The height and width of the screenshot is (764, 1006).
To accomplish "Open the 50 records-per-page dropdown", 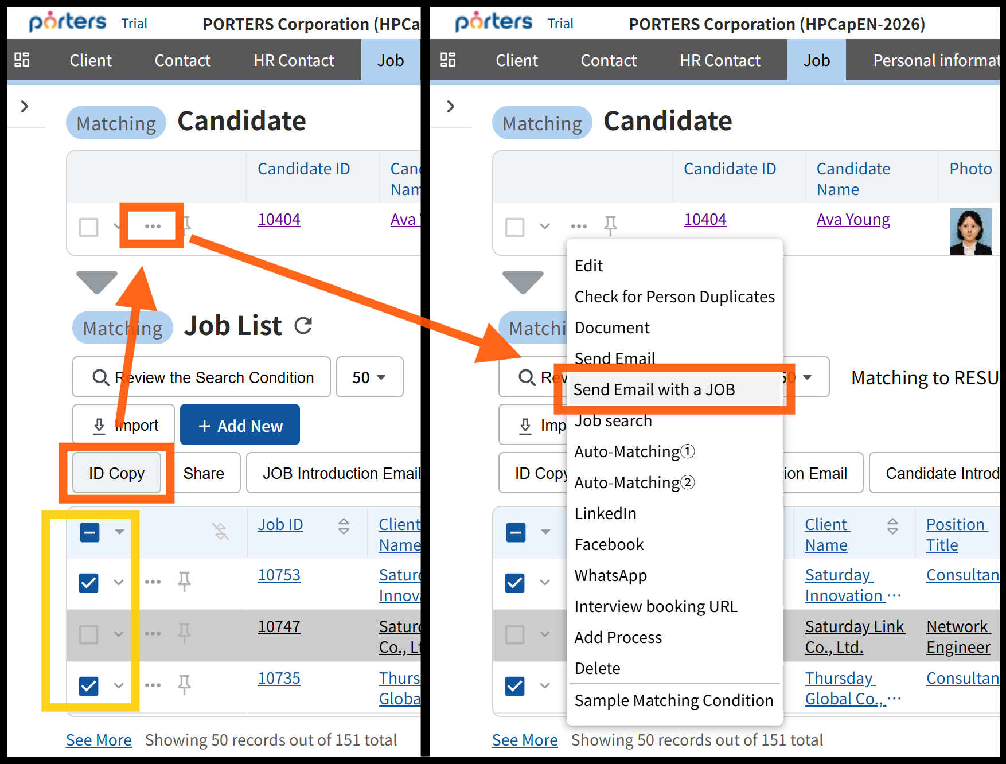I will pos(369,377).
